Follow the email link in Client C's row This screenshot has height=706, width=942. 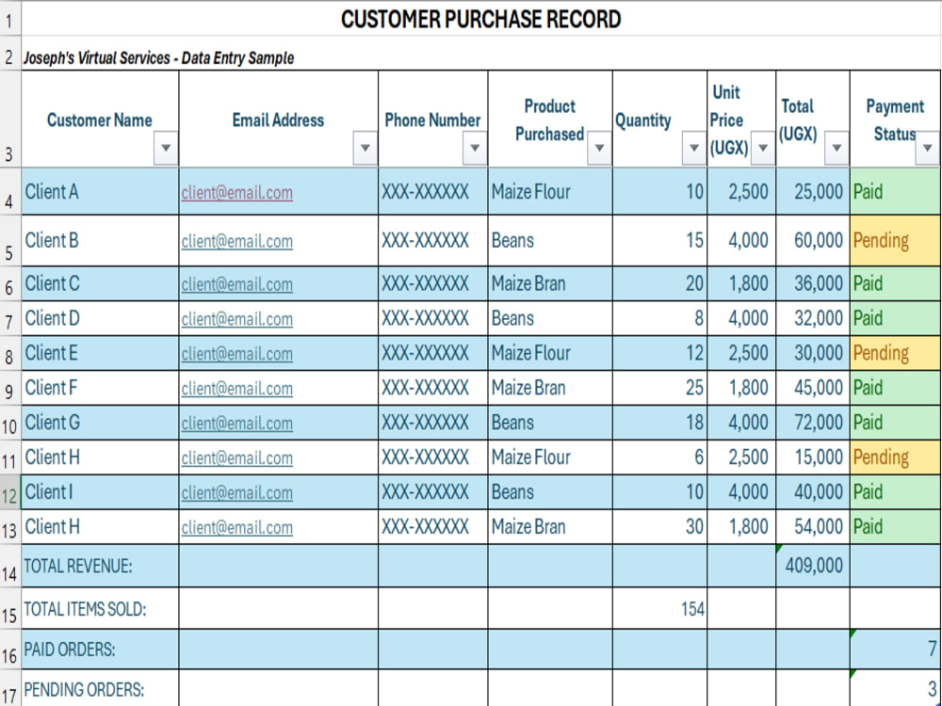coord(236,284)
